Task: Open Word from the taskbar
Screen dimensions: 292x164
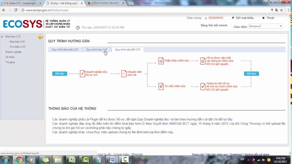Action: [112, 160]
